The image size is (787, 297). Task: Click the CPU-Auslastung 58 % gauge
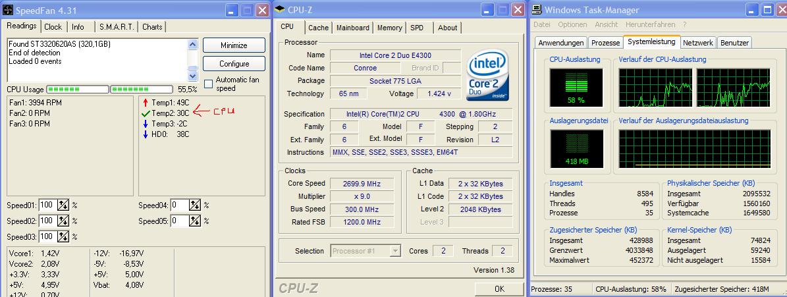coord(576,88)
